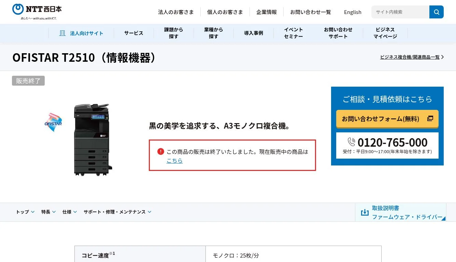This screenshot has height=262, width=456.
Task: Click the 販売終了 status badge
Action: pos(28,81)
